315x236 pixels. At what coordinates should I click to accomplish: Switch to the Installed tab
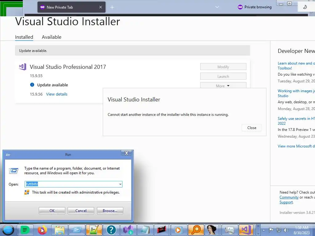tap(24, 37)
